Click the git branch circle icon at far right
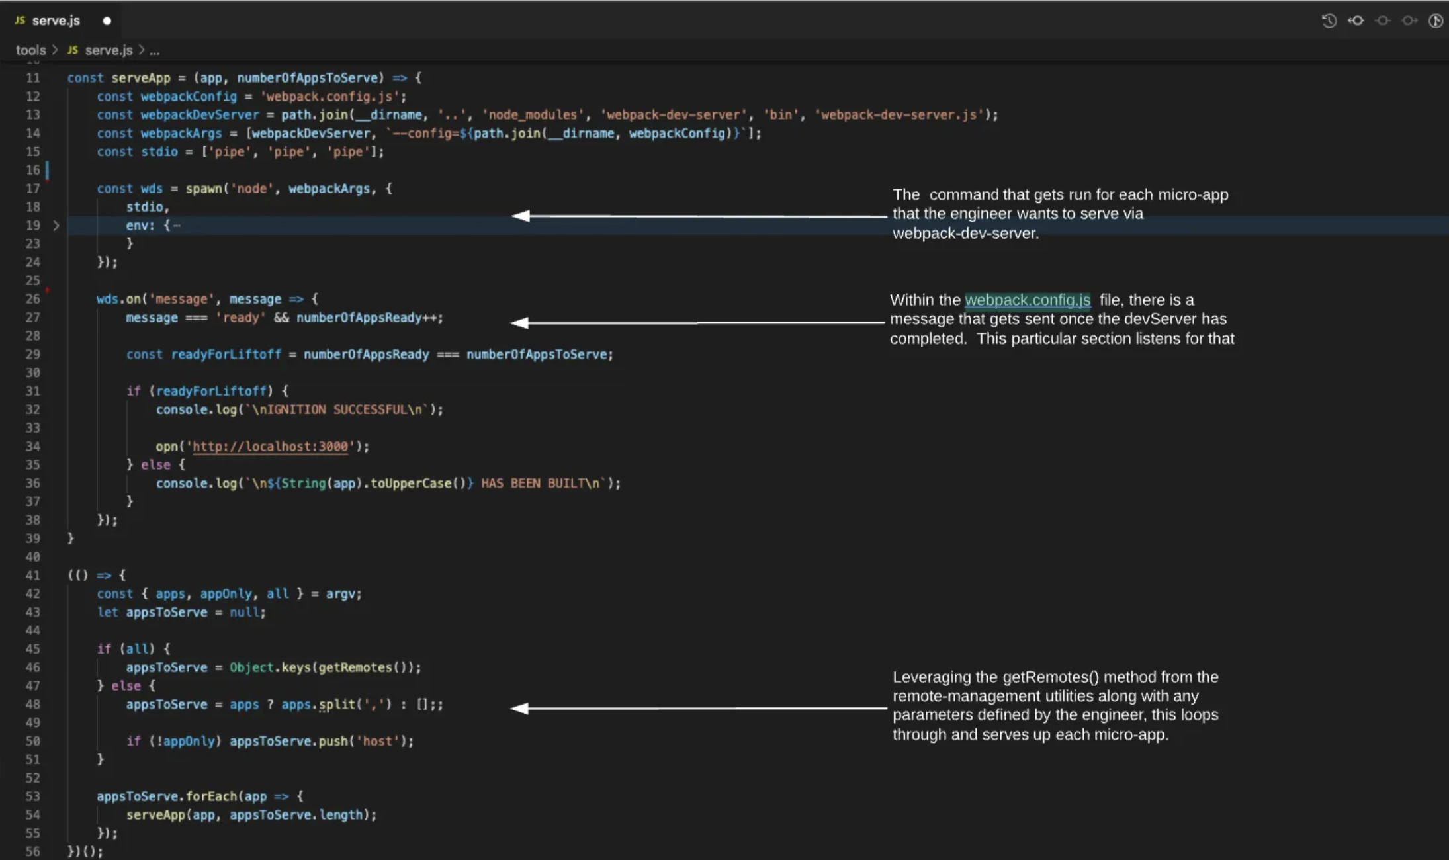Viewport: 1449px width, 860px height. coord(1435,21)
